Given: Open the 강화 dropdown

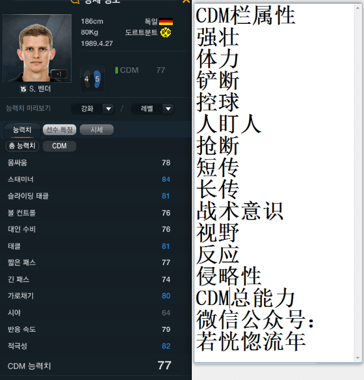Looking at the screenshot, I should [93, 109].
